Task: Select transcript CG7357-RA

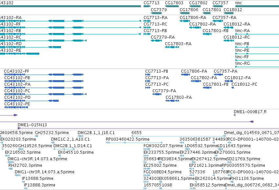Action: click(218, 21)
